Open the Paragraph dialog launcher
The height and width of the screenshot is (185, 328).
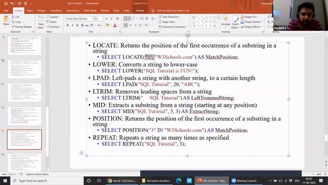188,32
